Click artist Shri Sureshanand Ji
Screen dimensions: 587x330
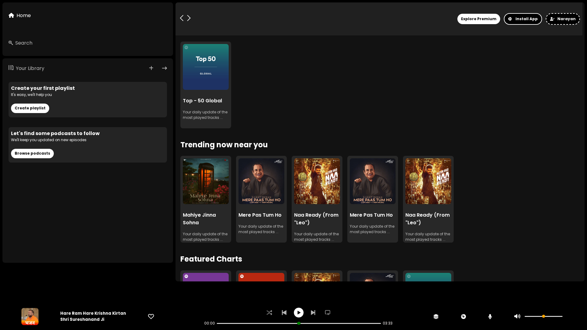point(82,319)
